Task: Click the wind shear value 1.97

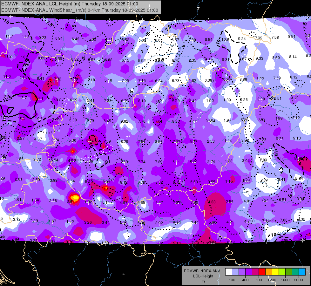Action: tap(227, 120)
